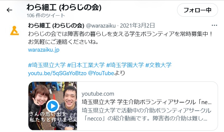Open the card title 埼玉県立大学 学生介助ボランティアサークル
Image resolution: width=224 pixels, height=132 pixels.
pyautogui.click(x=147, y=102)
